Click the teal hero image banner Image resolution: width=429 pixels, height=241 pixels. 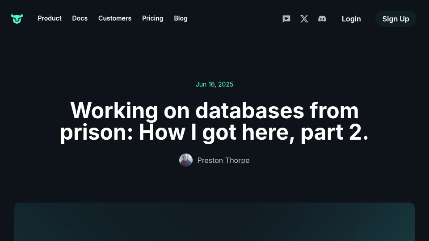point(214,222)
